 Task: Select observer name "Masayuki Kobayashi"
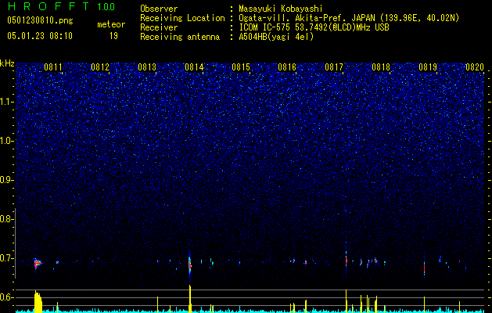281,9
